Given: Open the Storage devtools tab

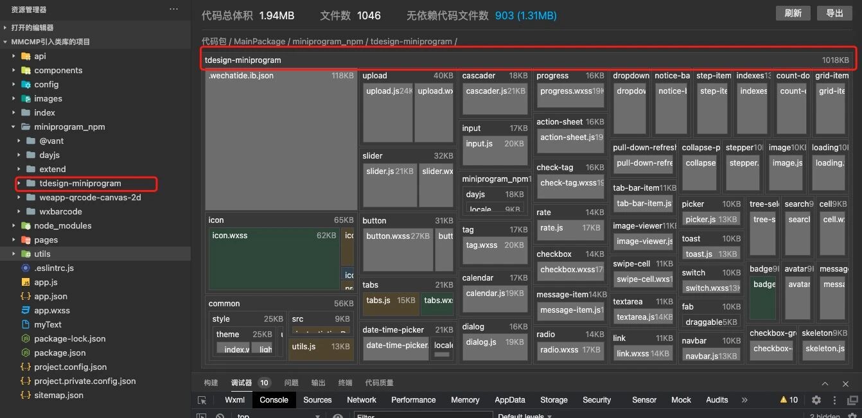Looking at the screenshot, I should coord(554,399).
